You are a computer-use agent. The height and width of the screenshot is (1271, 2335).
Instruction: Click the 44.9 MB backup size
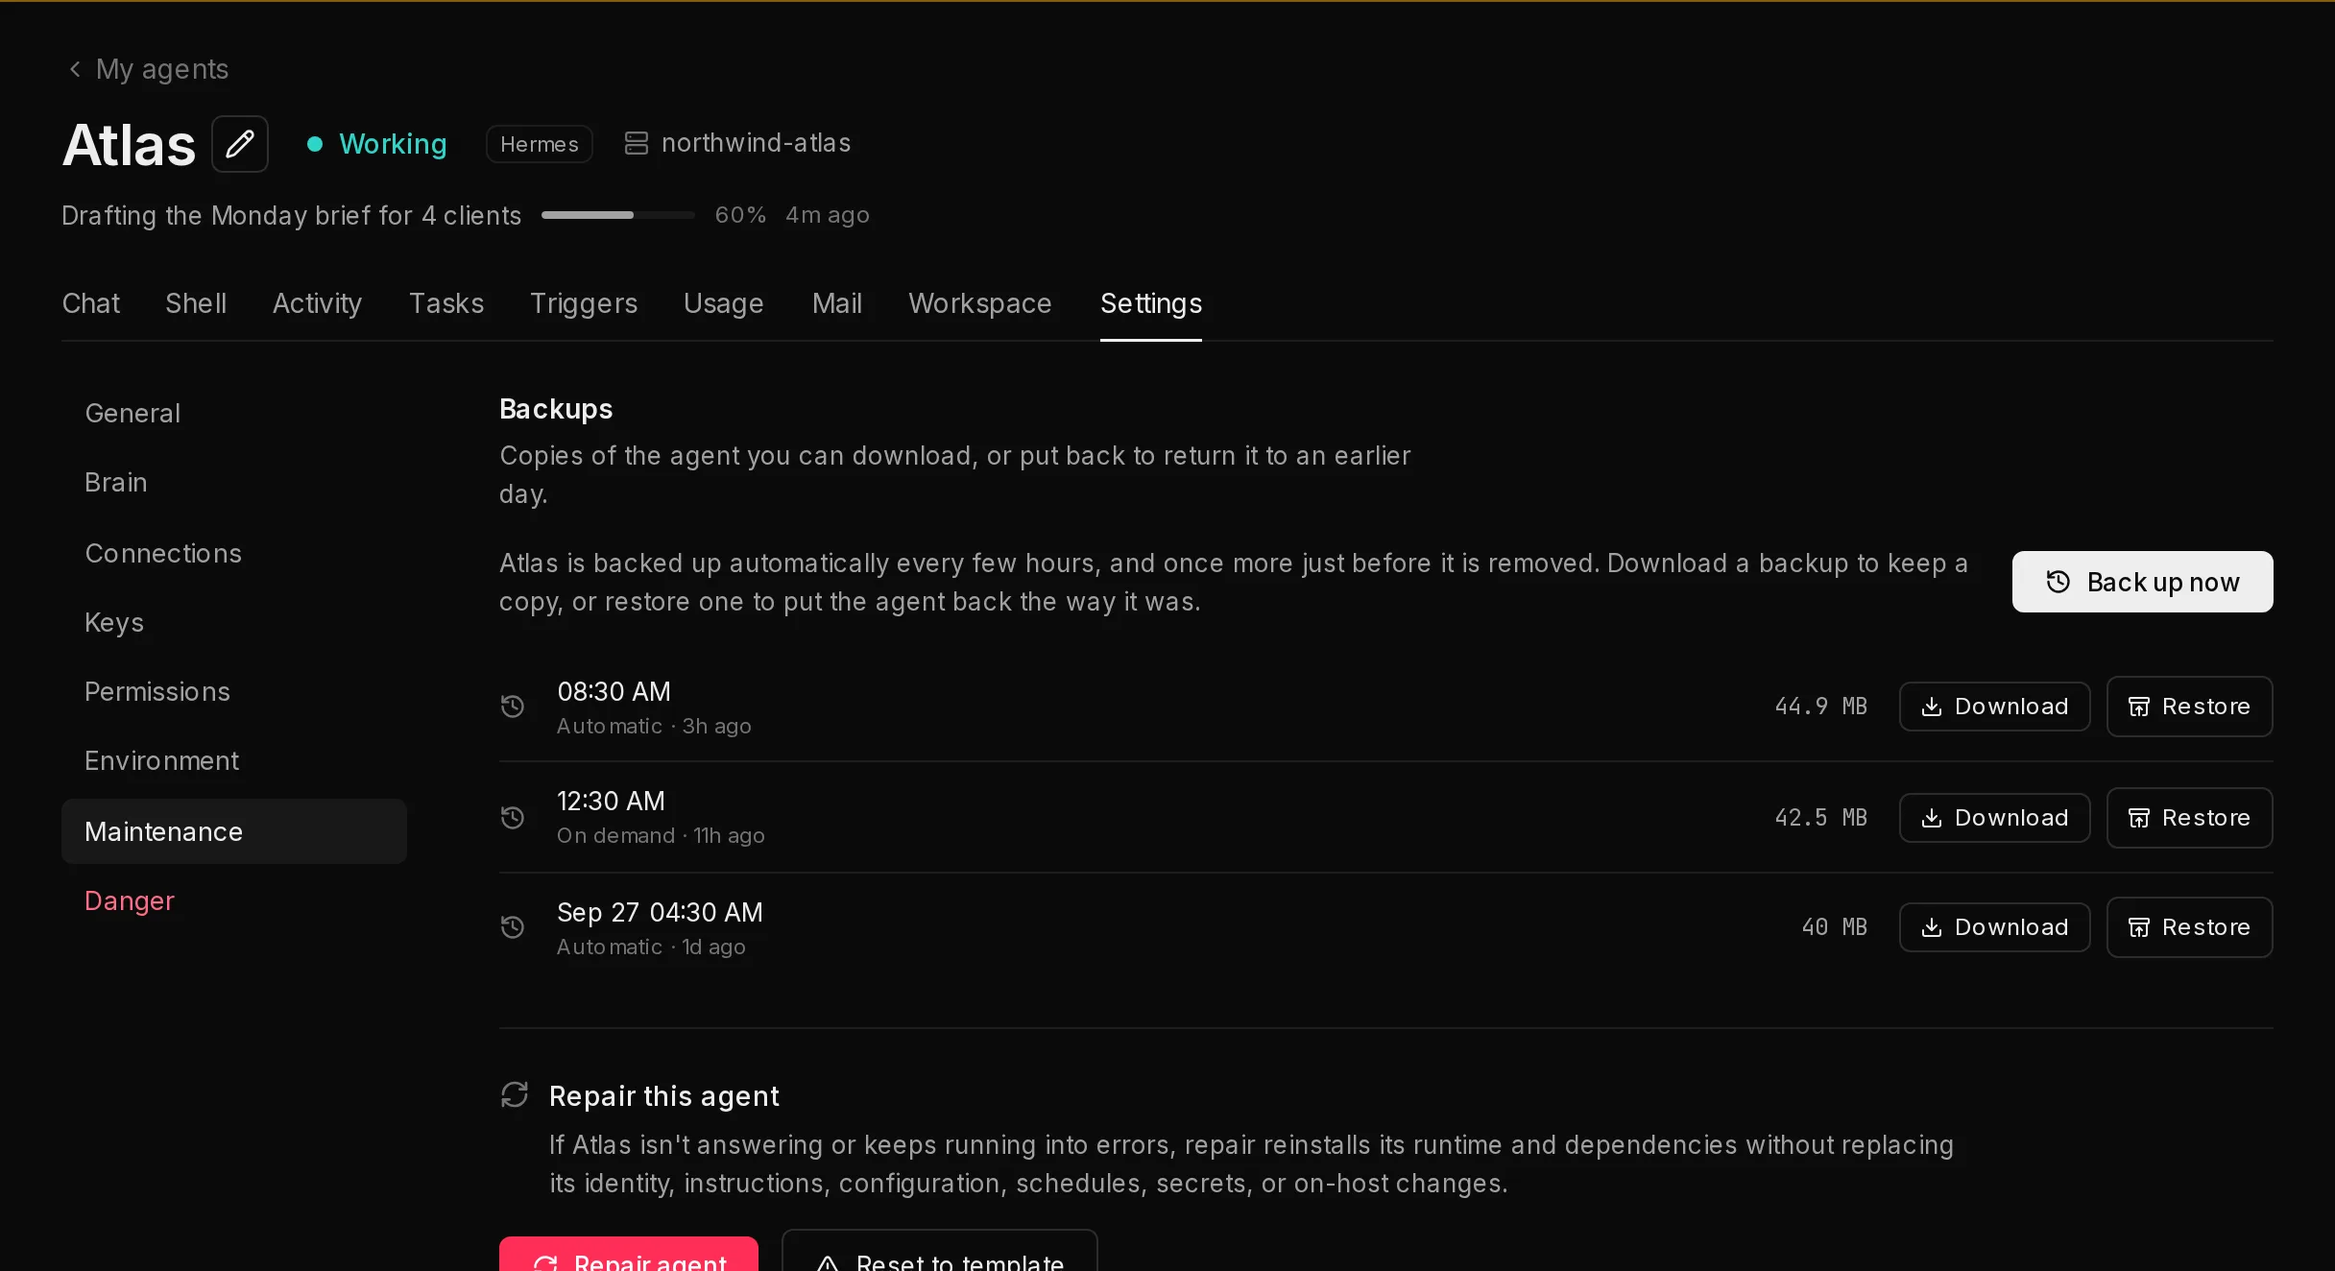coord(1821,707)
